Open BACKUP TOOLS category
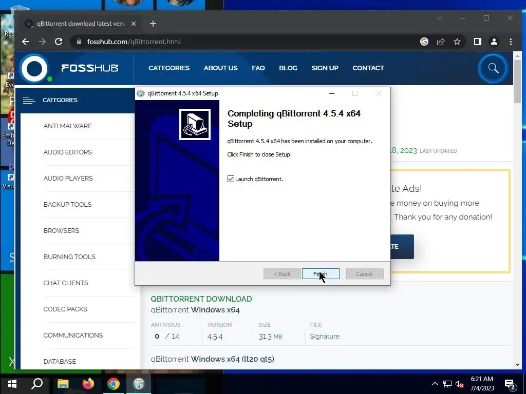Viewport: 526px width, 394px height. pyautogui.click(x=67, y=204)
